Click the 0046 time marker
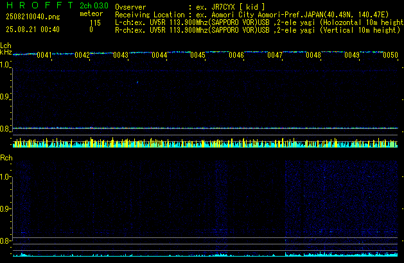Screen dimensions: 404x263 coord(236,55)
